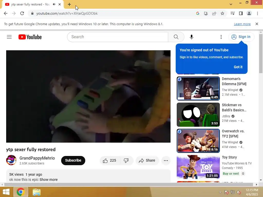The width and height of the screenshot is (263, 197).
Task: Click the vertical page scrollbar thumb
Action: point(261,54)
